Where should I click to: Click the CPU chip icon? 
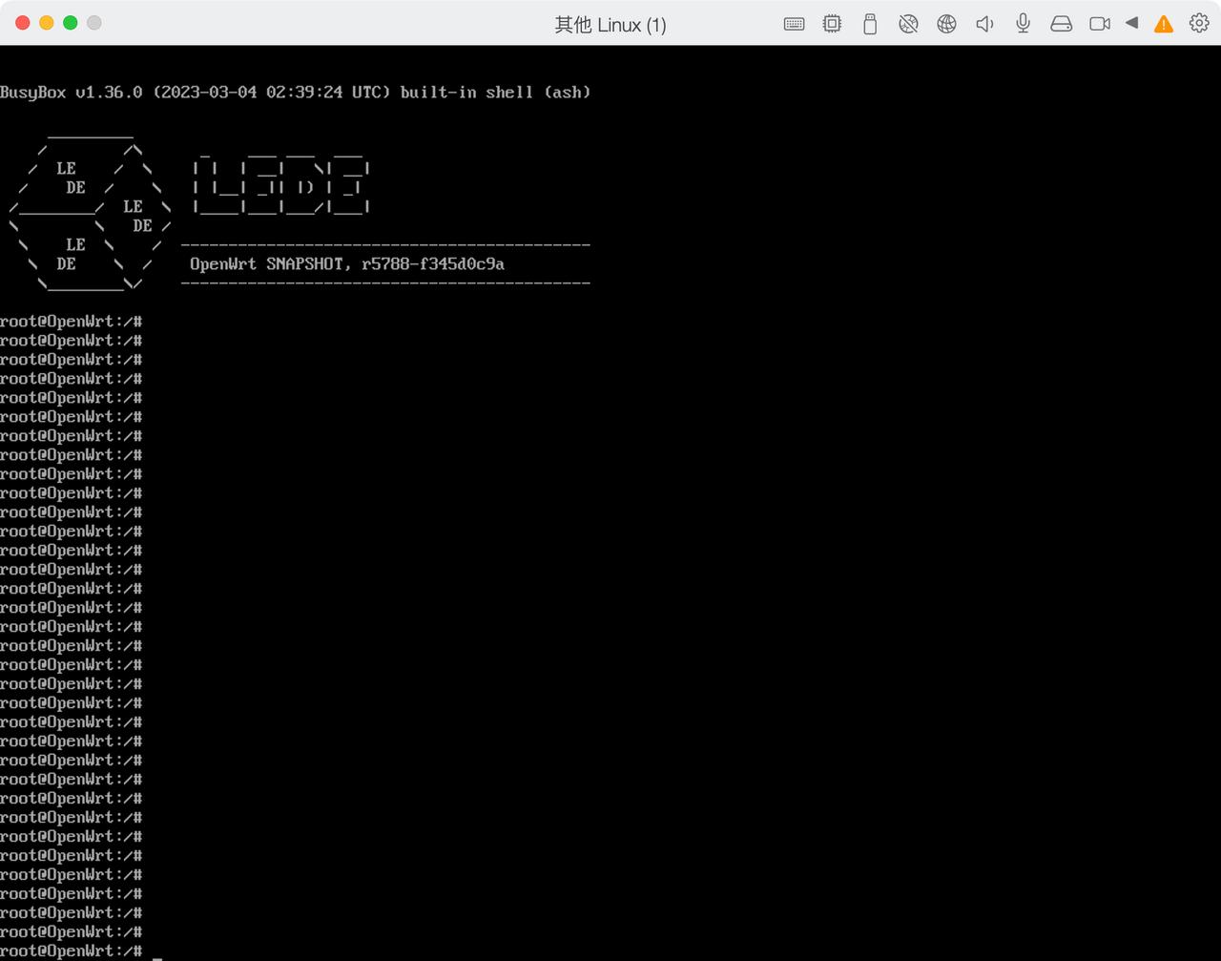(x=832, y=24)
